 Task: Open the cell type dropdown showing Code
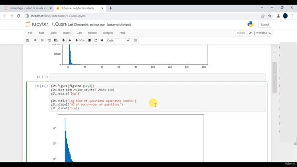tap(118, 40)
